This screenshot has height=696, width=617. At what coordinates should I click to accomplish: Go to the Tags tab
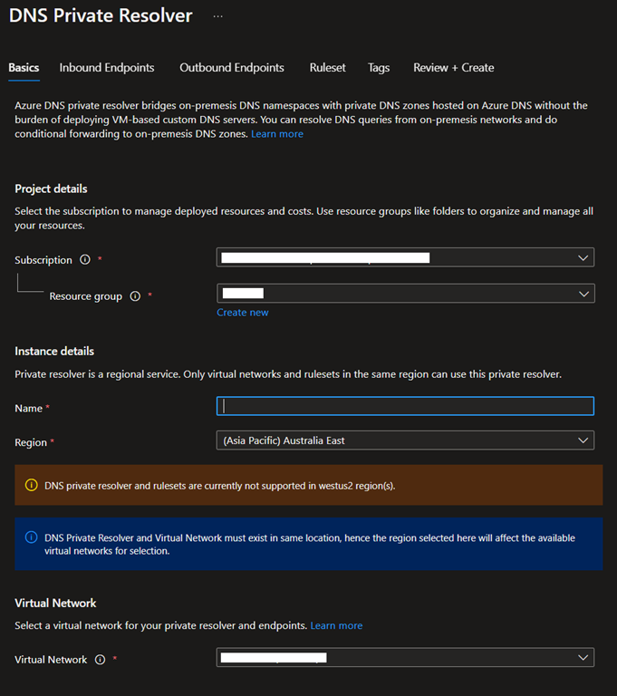[x=379, y=68]
